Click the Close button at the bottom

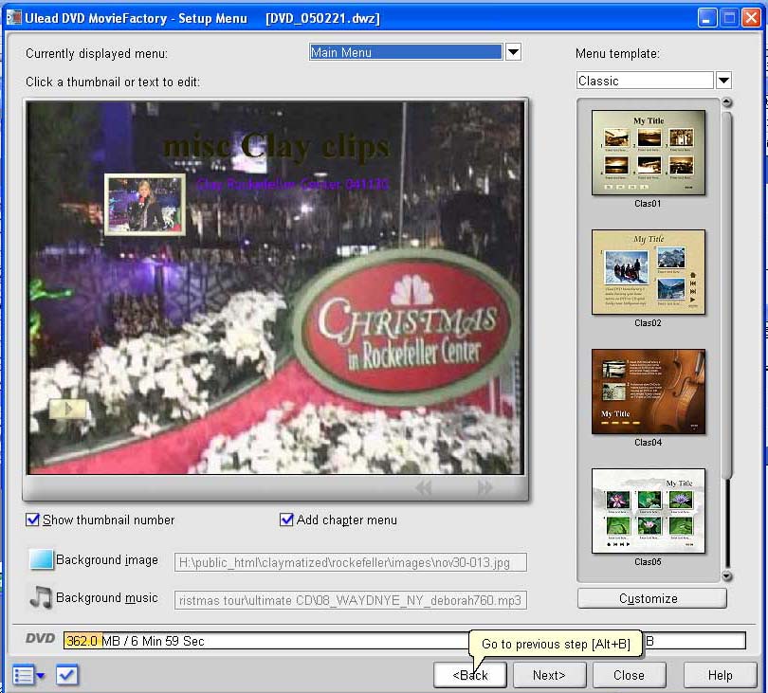click(x=629, y=675)
